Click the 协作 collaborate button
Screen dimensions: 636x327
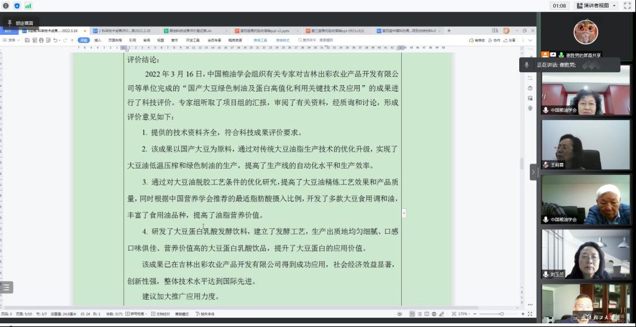494,40
